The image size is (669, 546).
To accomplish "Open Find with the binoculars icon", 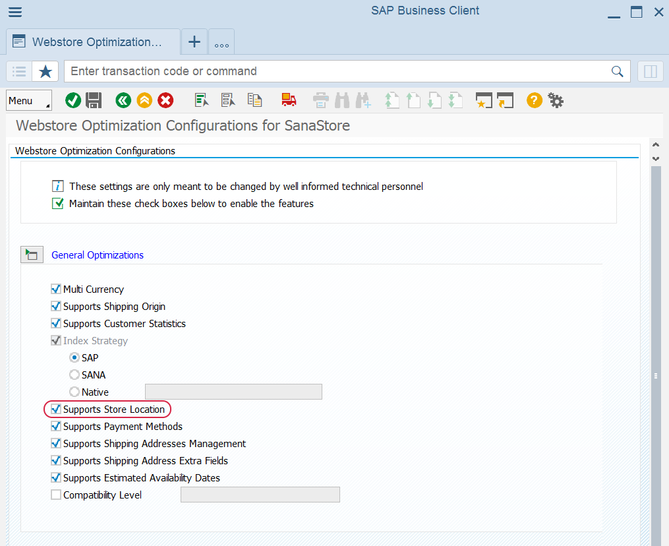I will point(342,101).
